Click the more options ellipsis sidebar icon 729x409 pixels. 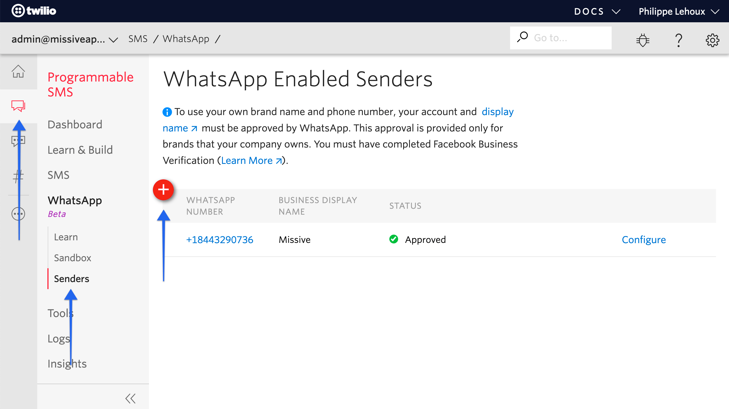[18, 213]
